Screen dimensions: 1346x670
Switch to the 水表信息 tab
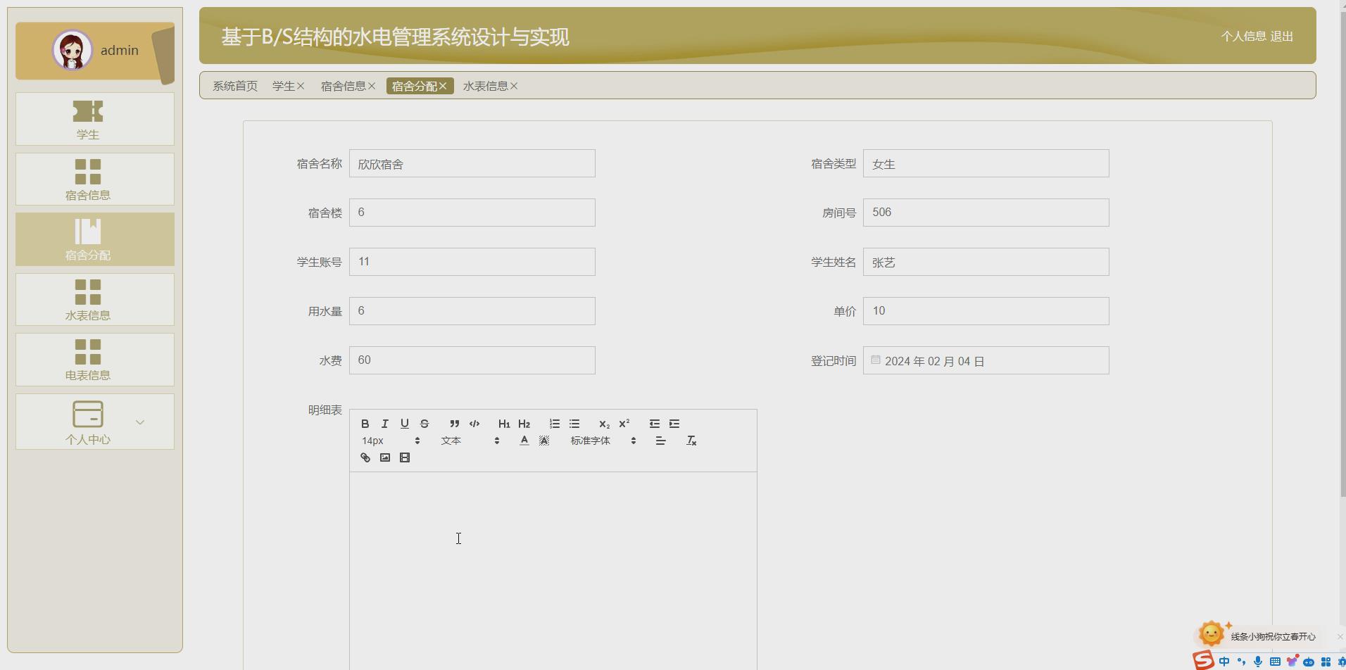pos(486,86)
